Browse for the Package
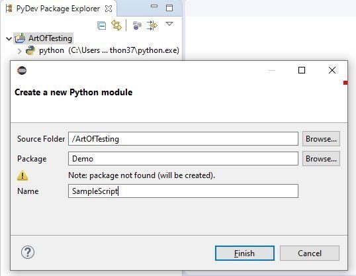 321,159
